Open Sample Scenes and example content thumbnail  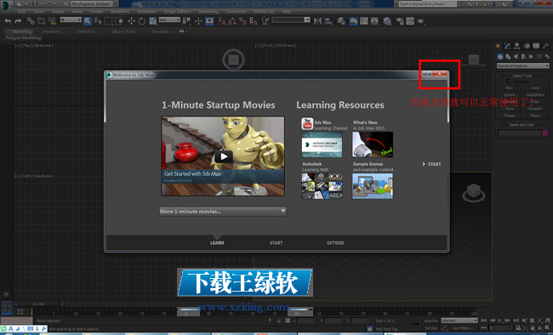[373, 186]
